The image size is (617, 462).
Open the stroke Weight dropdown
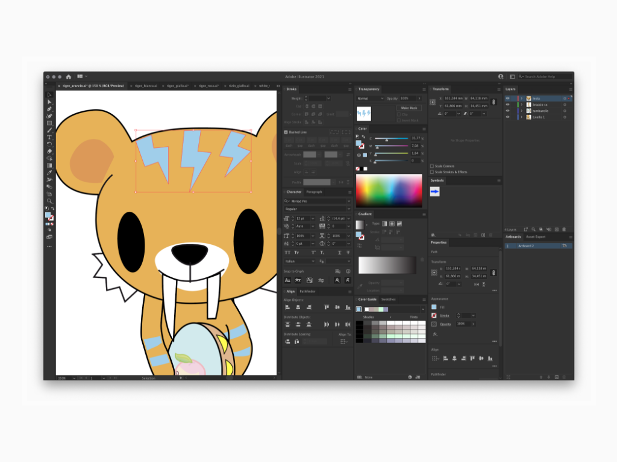[x=328, y=98]
